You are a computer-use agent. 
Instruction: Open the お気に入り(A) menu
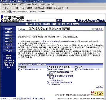(32, 4)
